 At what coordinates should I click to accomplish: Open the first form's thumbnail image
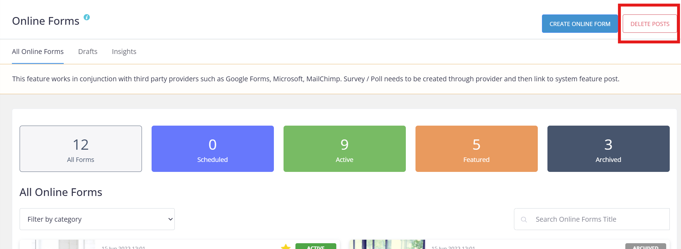tap(57, 245)
